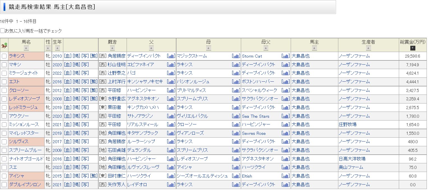Sort by 総賞金 using the dark arrow
The image size is (433, 191).
point(413,48)
